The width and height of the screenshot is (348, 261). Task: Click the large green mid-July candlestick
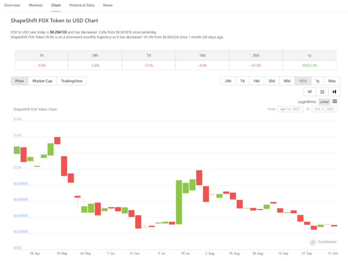179,202
